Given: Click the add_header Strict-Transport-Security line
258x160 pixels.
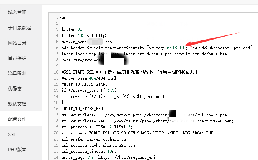Looking at the screenshot, I should [x=158, y=48].
